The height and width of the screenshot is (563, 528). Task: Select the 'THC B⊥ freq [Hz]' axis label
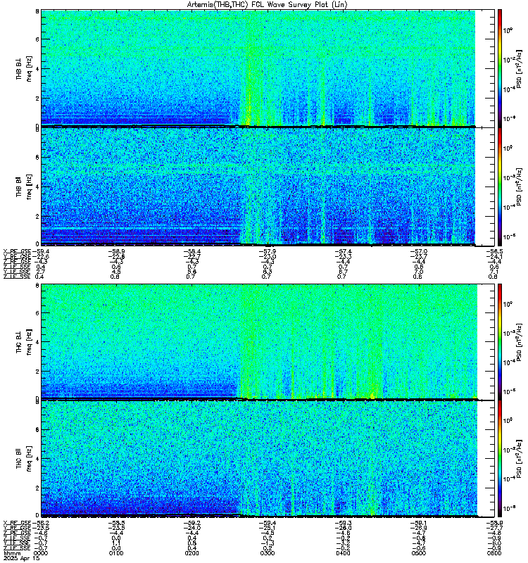[24, 342]
